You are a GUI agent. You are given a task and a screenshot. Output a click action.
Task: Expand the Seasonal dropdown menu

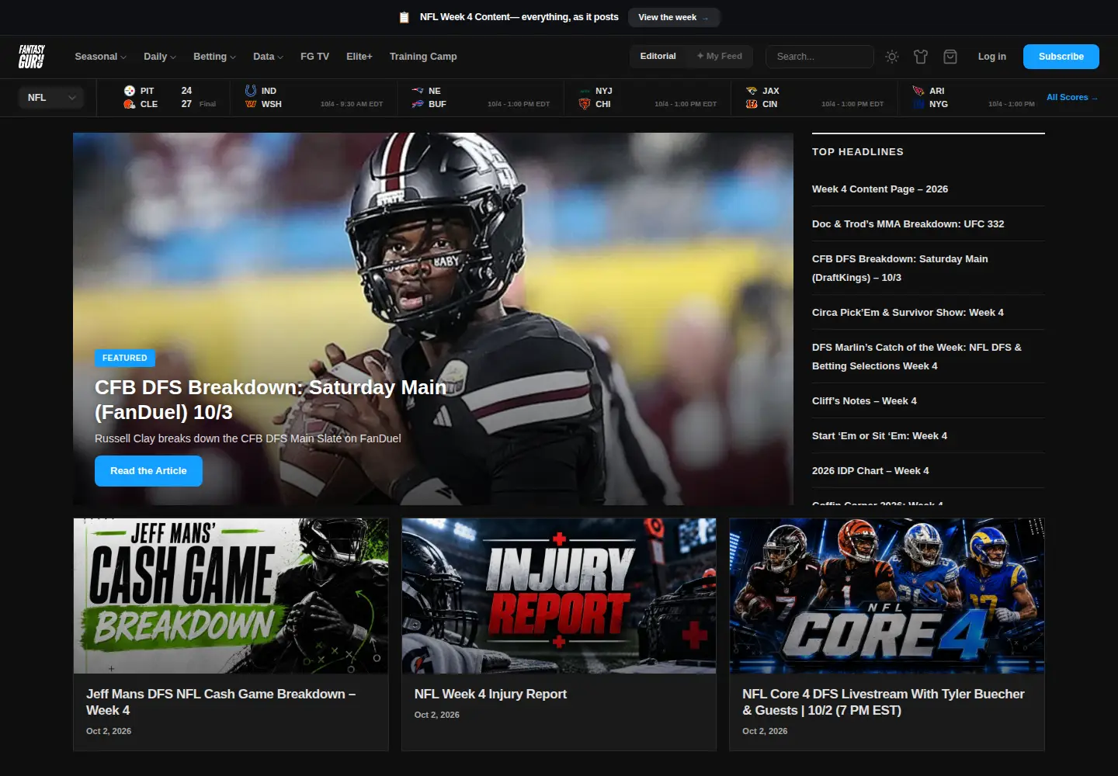pos(100,57)
